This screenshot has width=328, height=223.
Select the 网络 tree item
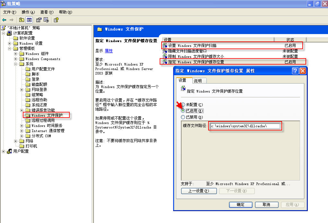pyautogui.click(x=30, y=141)
